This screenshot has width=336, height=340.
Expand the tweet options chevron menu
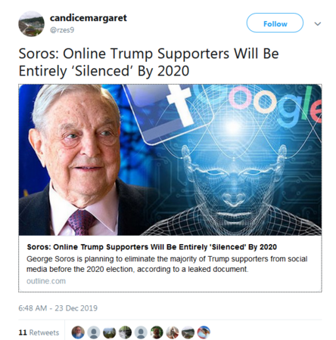[x=318, y=23]
